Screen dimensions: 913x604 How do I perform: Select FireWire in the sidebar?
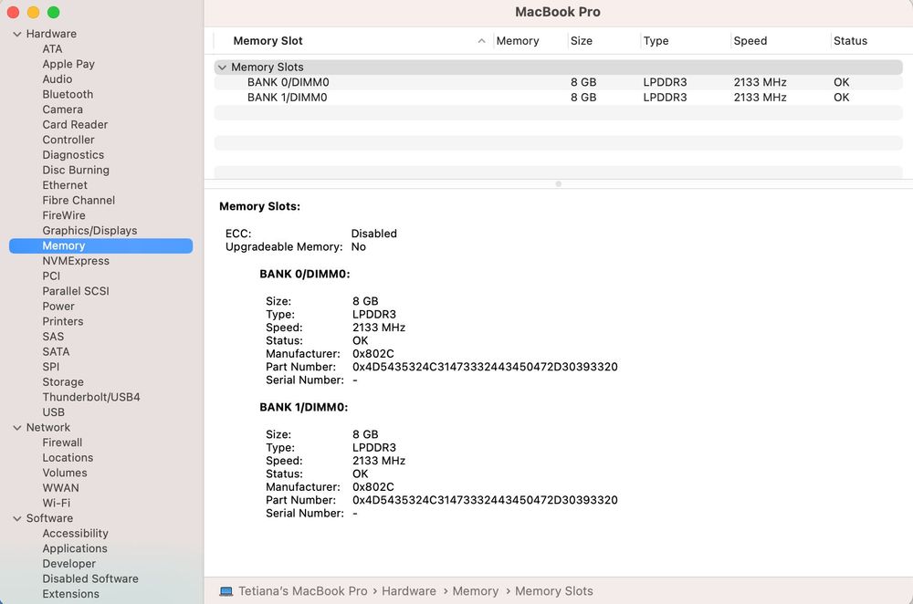pos(64,215)
